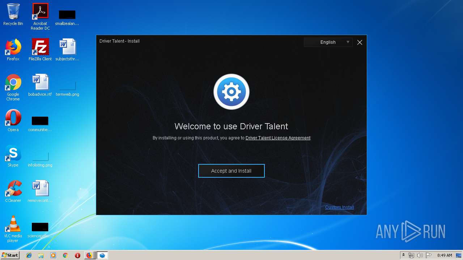
Task: Open Windows Explorer from the taskbar
Action: tap(41, 255)
